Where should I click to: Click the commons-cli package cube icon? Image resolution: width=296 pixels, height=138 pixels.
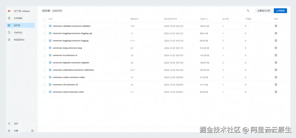[50, 85]
